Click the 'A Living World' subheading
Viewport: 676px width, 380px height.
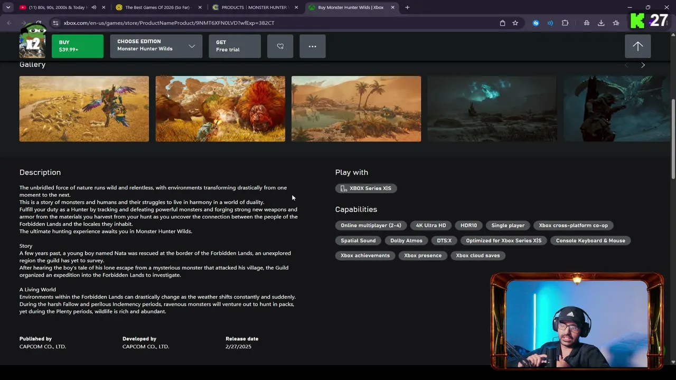pos(37,290)
